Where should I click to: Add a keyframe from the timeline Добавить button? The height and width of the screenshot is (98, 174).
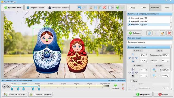(x=116, y=86)
